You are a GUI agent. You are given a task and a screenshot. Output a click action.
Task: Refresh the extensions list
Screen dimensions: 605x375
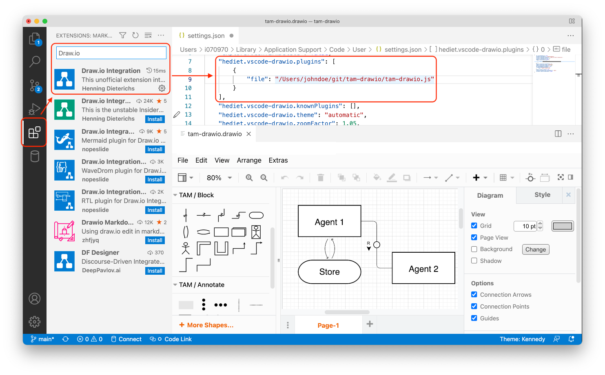pos(135,35)
